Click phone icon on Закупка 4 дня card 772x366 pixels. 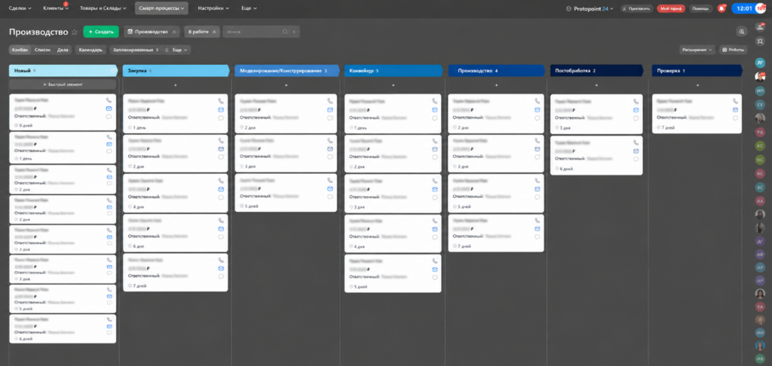tap(221, 181)
